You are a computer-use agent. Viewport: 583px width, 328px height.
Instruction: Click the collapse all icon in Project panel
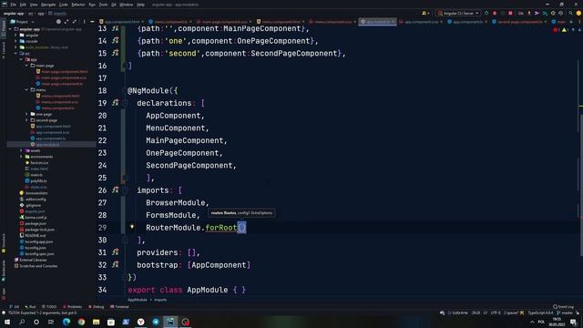coord(75,22)
